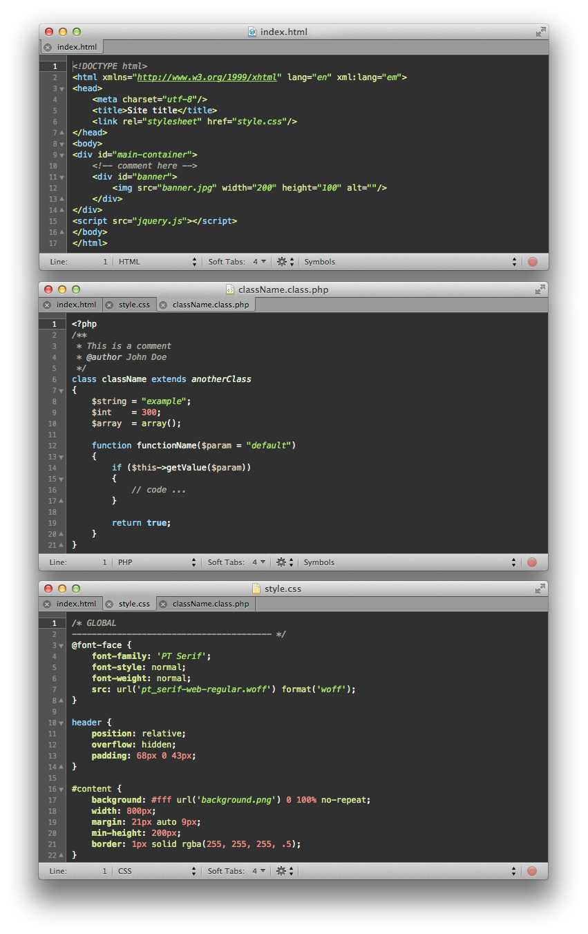The image size is (588, 934).
Task: Open the HTML language dropdown in the status bar
Action: [x=158, y=262]
